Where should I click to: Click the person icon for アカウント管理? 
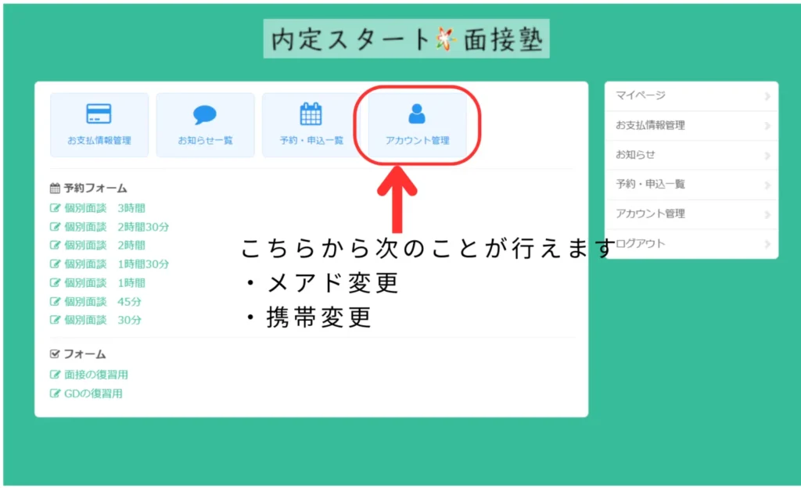point(417,114)
